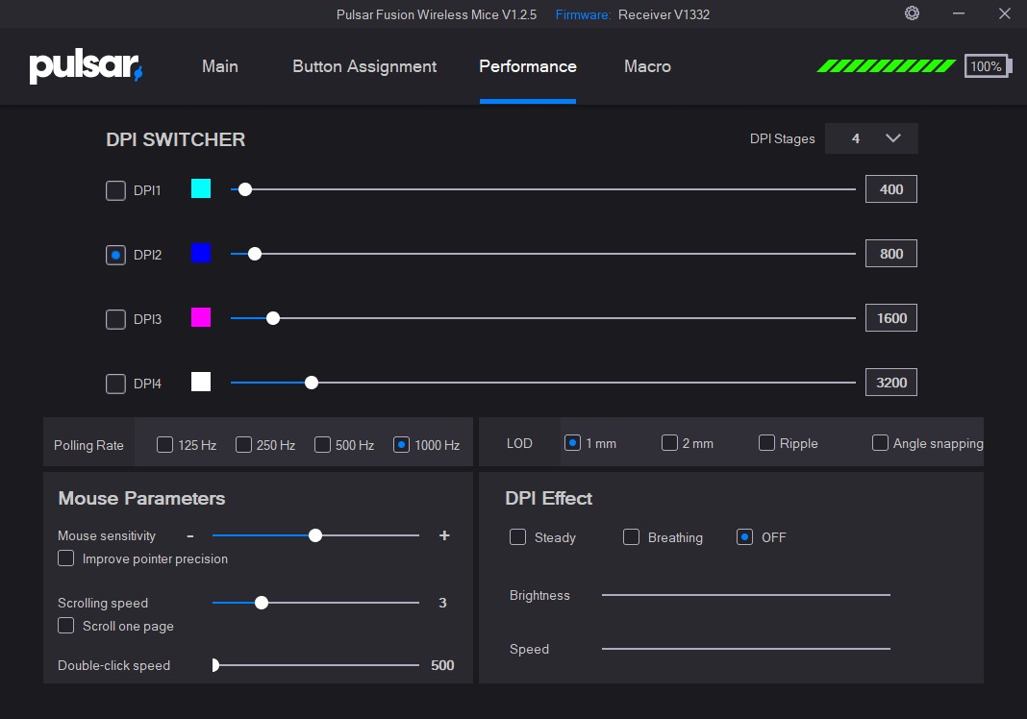Open the Macro tab
This screenshot has width=1027, height=719.
pos(647,66)
